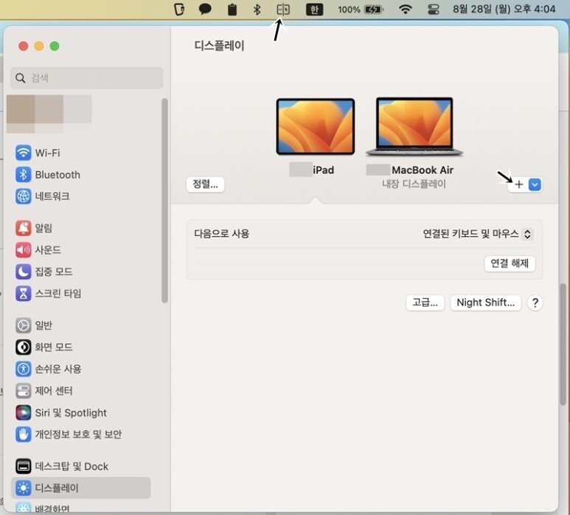This screenshot has width=570, height=515.
Task: Open the 다음으로 사용 popup menu
Action: 478,233
